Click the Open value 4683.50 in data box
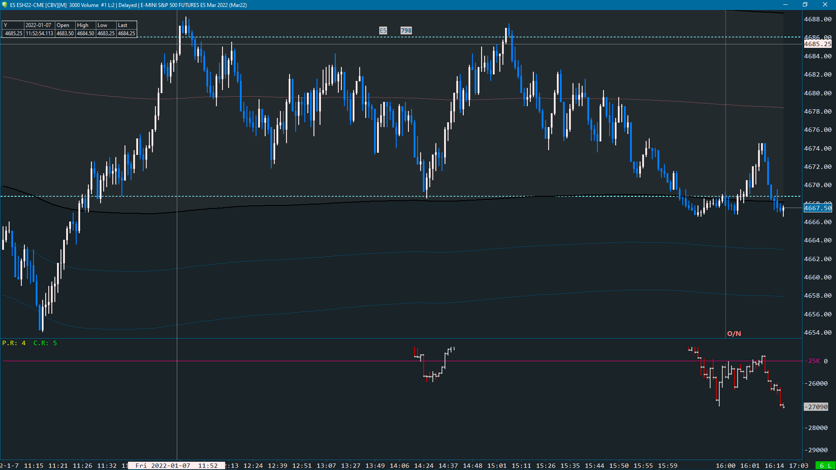This screenshot has width=836, height=470. [65, 34]
